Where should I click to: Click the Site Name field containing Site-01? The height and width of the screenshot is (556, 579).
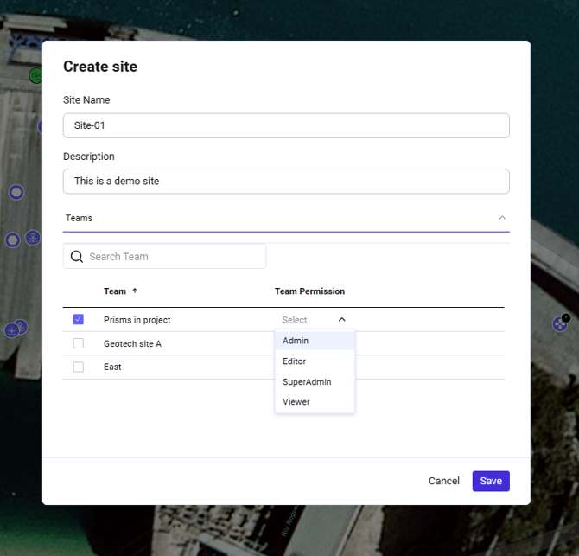point(286,125)
